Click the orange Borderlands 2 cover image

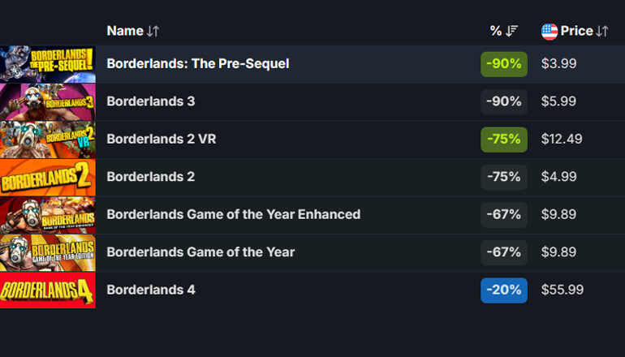(48, 177)
